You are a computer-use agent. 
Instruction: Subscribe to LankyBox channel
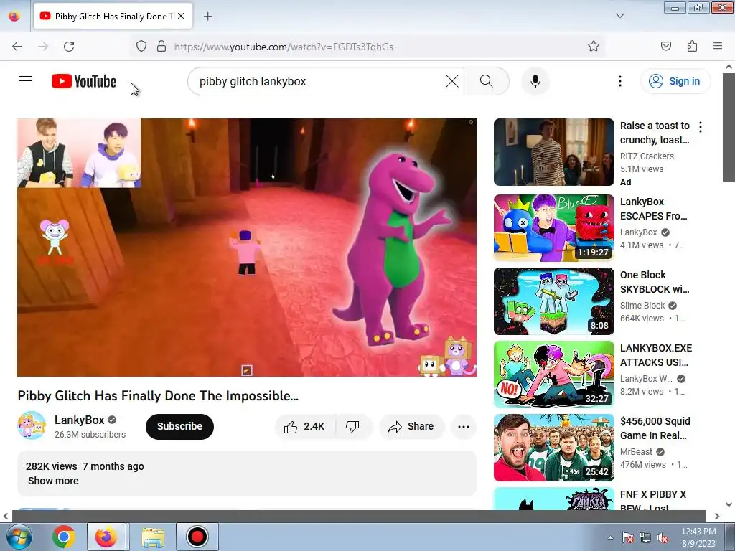click(179, 426)
